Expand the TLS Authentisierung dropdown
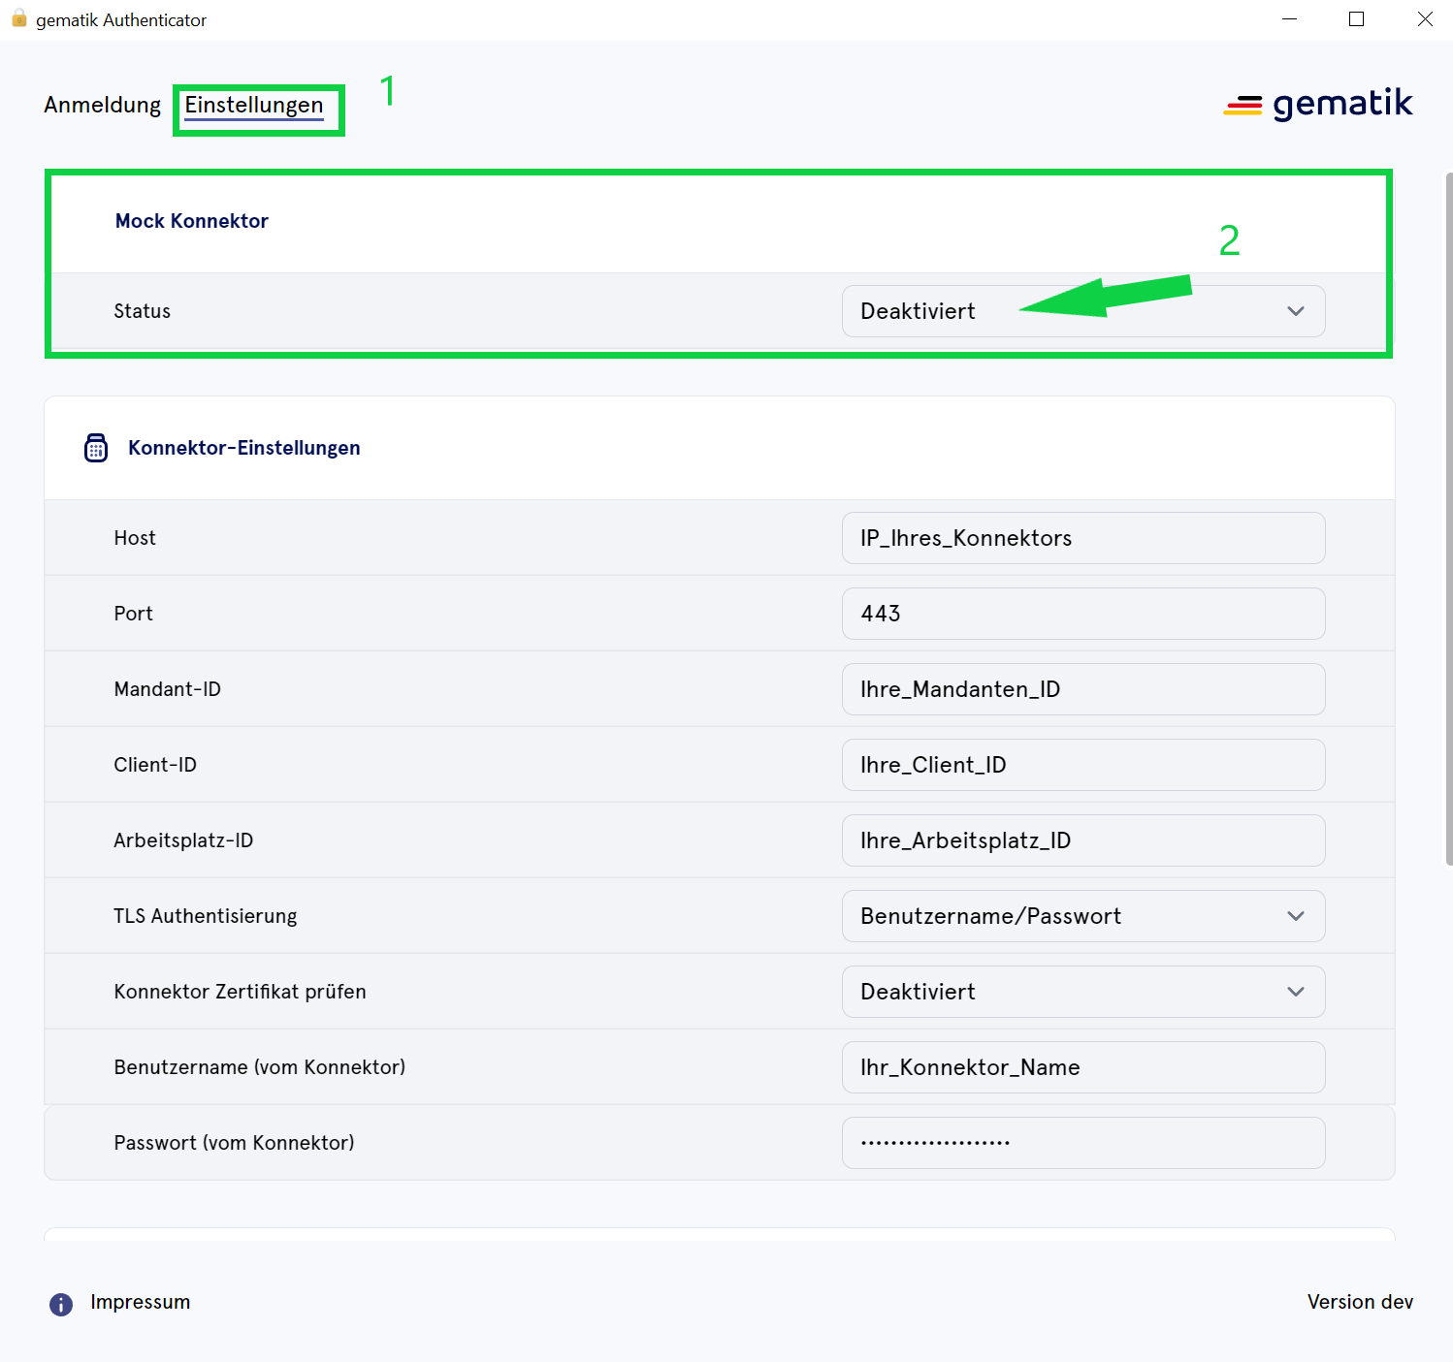This screenshot has height=1362, width=1453. pos(1082,916)
